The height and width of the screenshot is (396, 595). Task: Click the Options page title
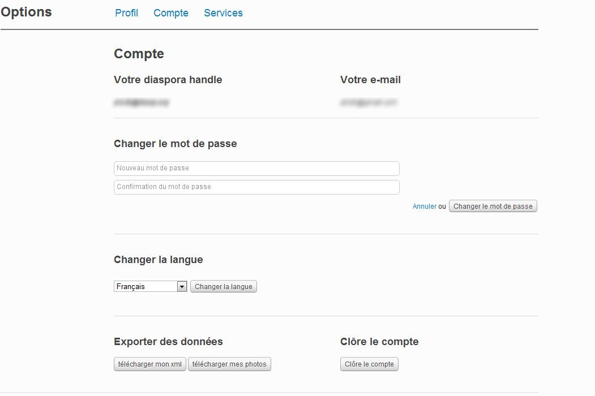click(x=26, y=12)
